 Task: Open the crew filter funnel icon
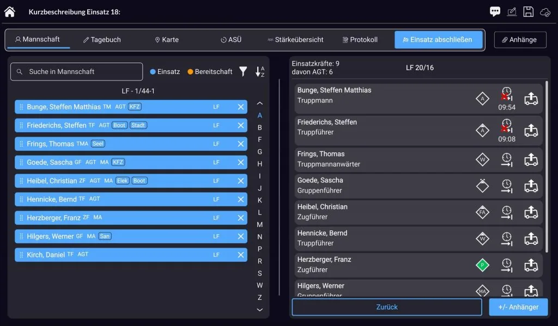[243, 71]
